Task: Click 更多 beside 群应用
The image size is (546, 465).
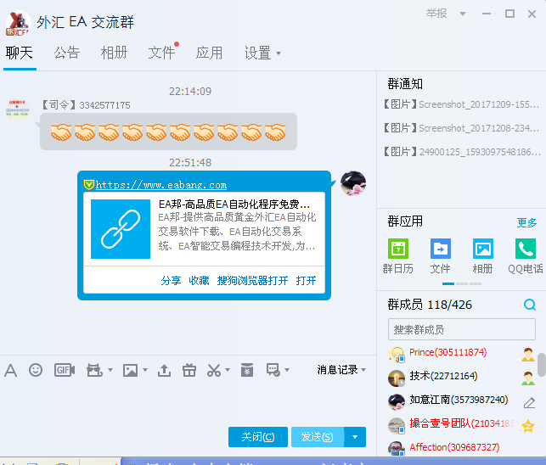Action: coord(526,222)
